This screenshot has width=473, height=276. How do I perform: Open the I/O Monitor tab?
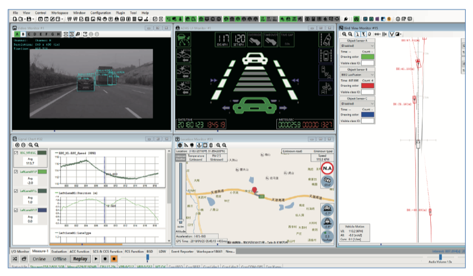tap(20, 251)
